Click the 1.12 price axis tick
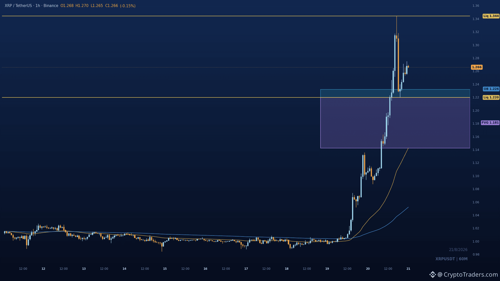 (476, 163)
